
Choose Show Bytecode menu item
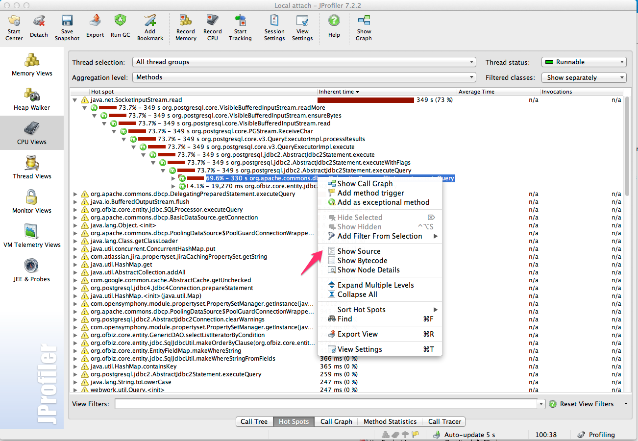380,261
